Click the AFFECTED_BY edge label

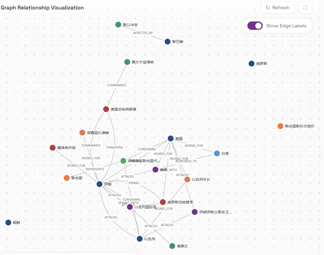143,33
